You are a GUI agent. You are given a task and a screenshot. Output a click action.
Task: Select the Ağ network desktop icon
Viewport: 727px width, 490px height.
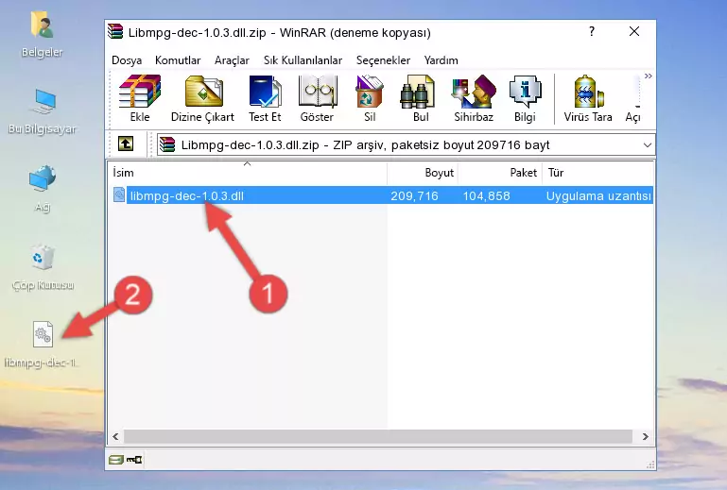pos(43,189)
